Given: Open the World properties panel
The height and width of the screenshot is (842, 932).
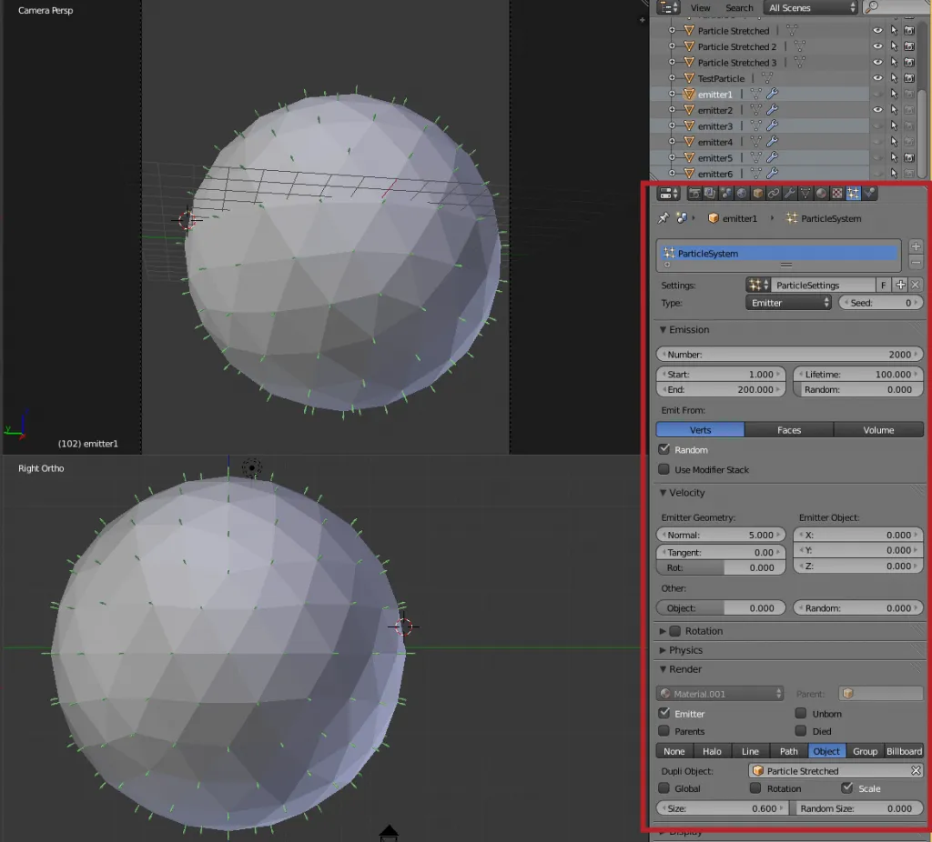Looking at the screenshot, I should coord(742,193).
